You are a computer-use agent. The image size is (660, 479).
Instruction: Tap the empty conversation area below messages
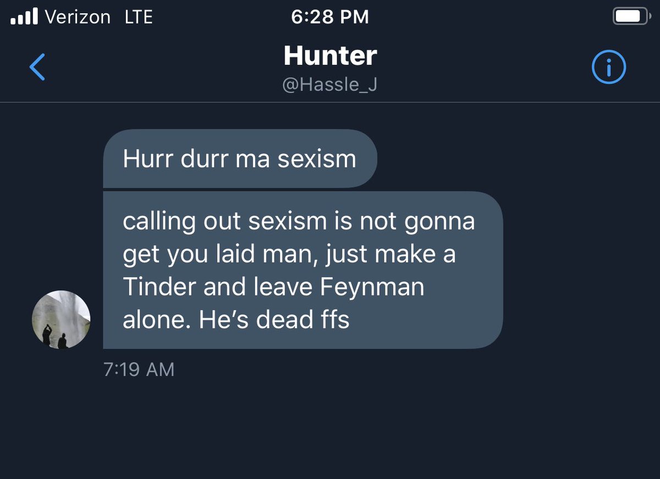[x=330, y=429]
